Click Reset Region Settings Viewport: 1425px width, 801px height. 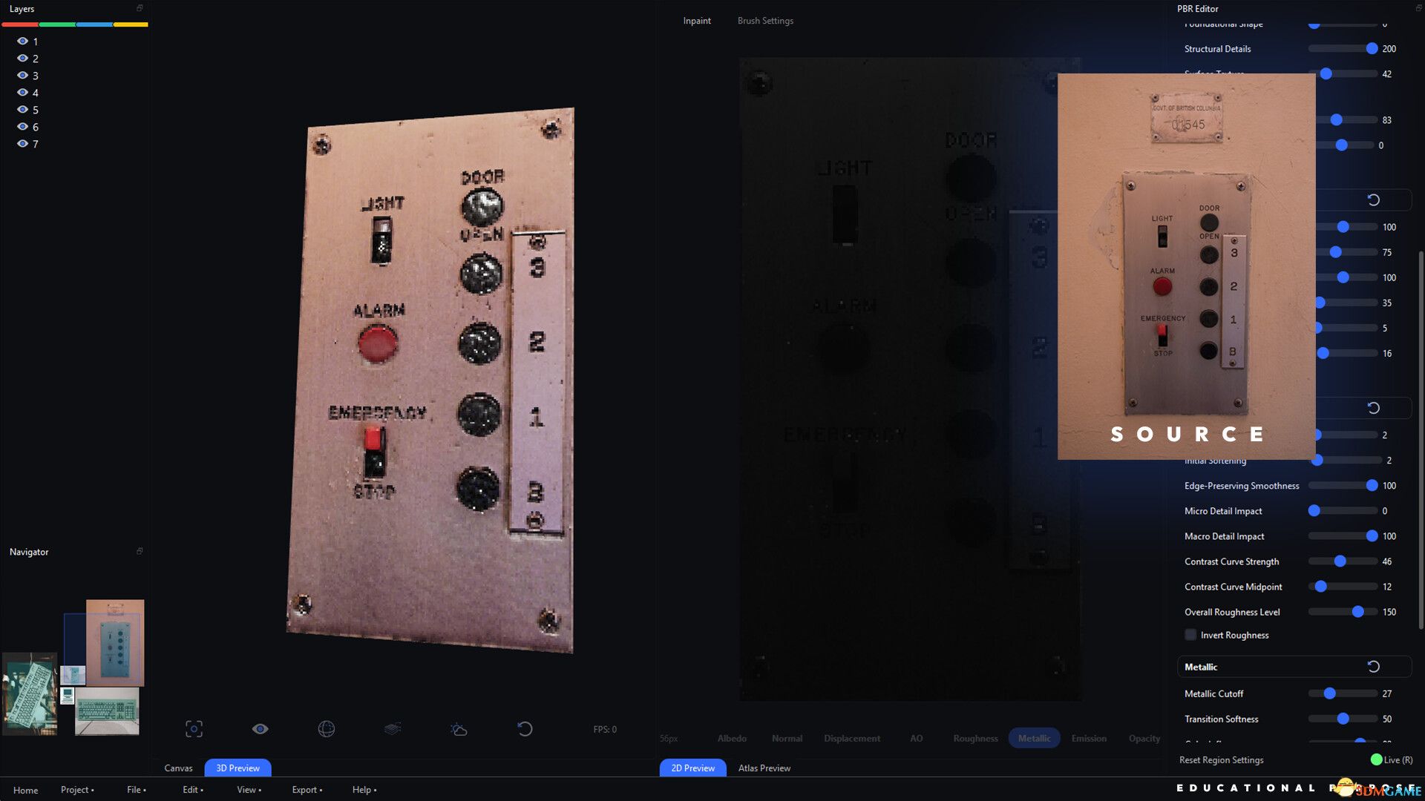(x=1222, y=759)
